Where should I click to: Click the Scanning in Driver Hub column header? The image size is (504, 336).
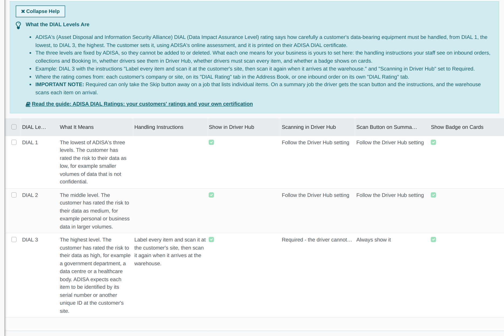pos(309,127)
